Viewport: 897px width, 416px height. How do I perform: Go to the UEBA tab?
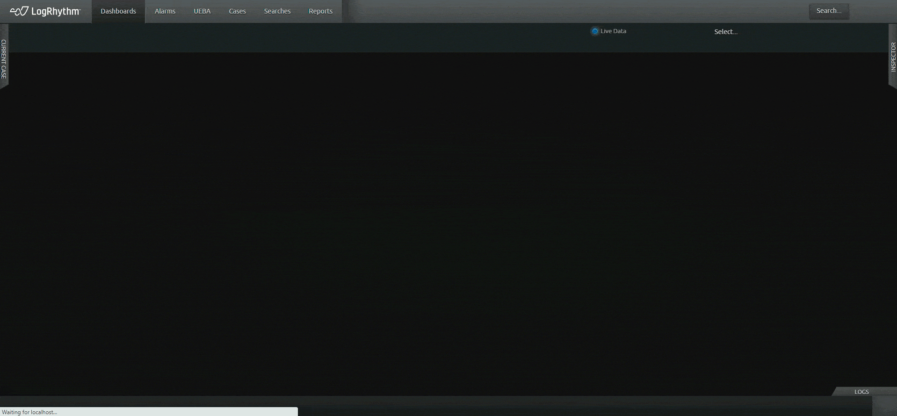pos(202,11)
